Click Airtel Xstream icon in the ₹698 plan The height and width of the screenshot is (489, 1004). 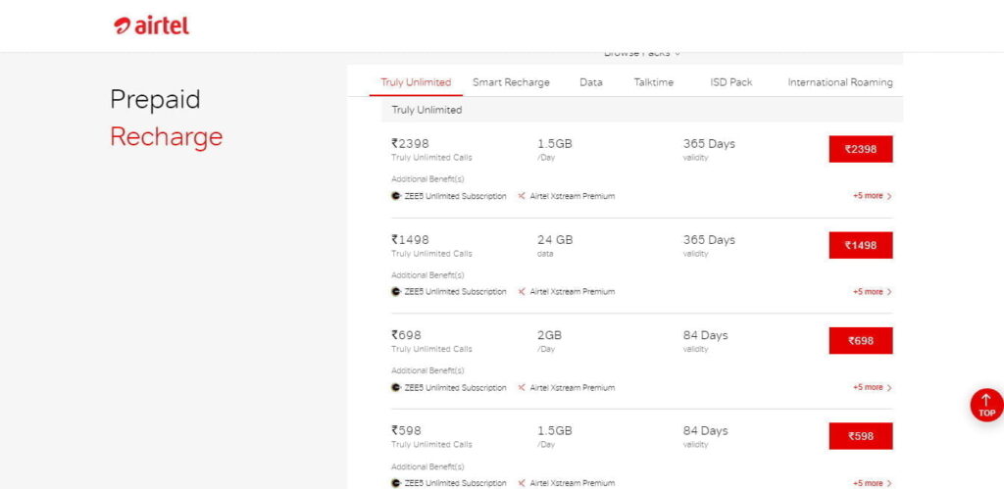tap(522, 387)
